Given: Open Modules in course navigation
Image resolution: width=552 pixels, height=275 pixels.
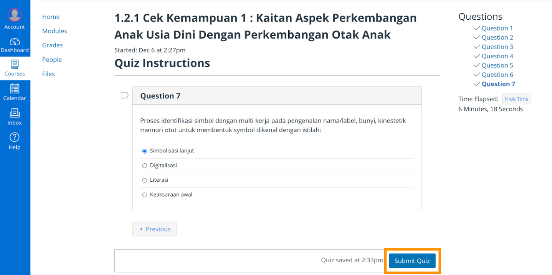Looking at the screenshot, I should (x=54, y=31).
